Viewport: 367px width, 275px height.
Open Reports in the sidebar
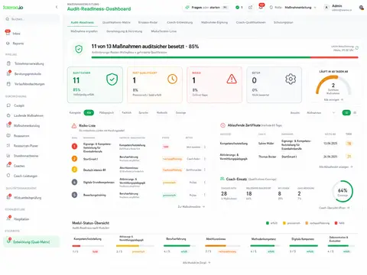(18, 44)
